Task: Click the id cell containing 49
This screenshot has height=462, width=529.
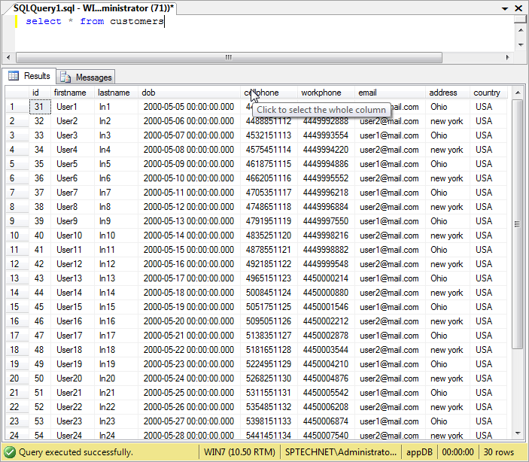Action: pyautogui.click(x=40, y=363)
